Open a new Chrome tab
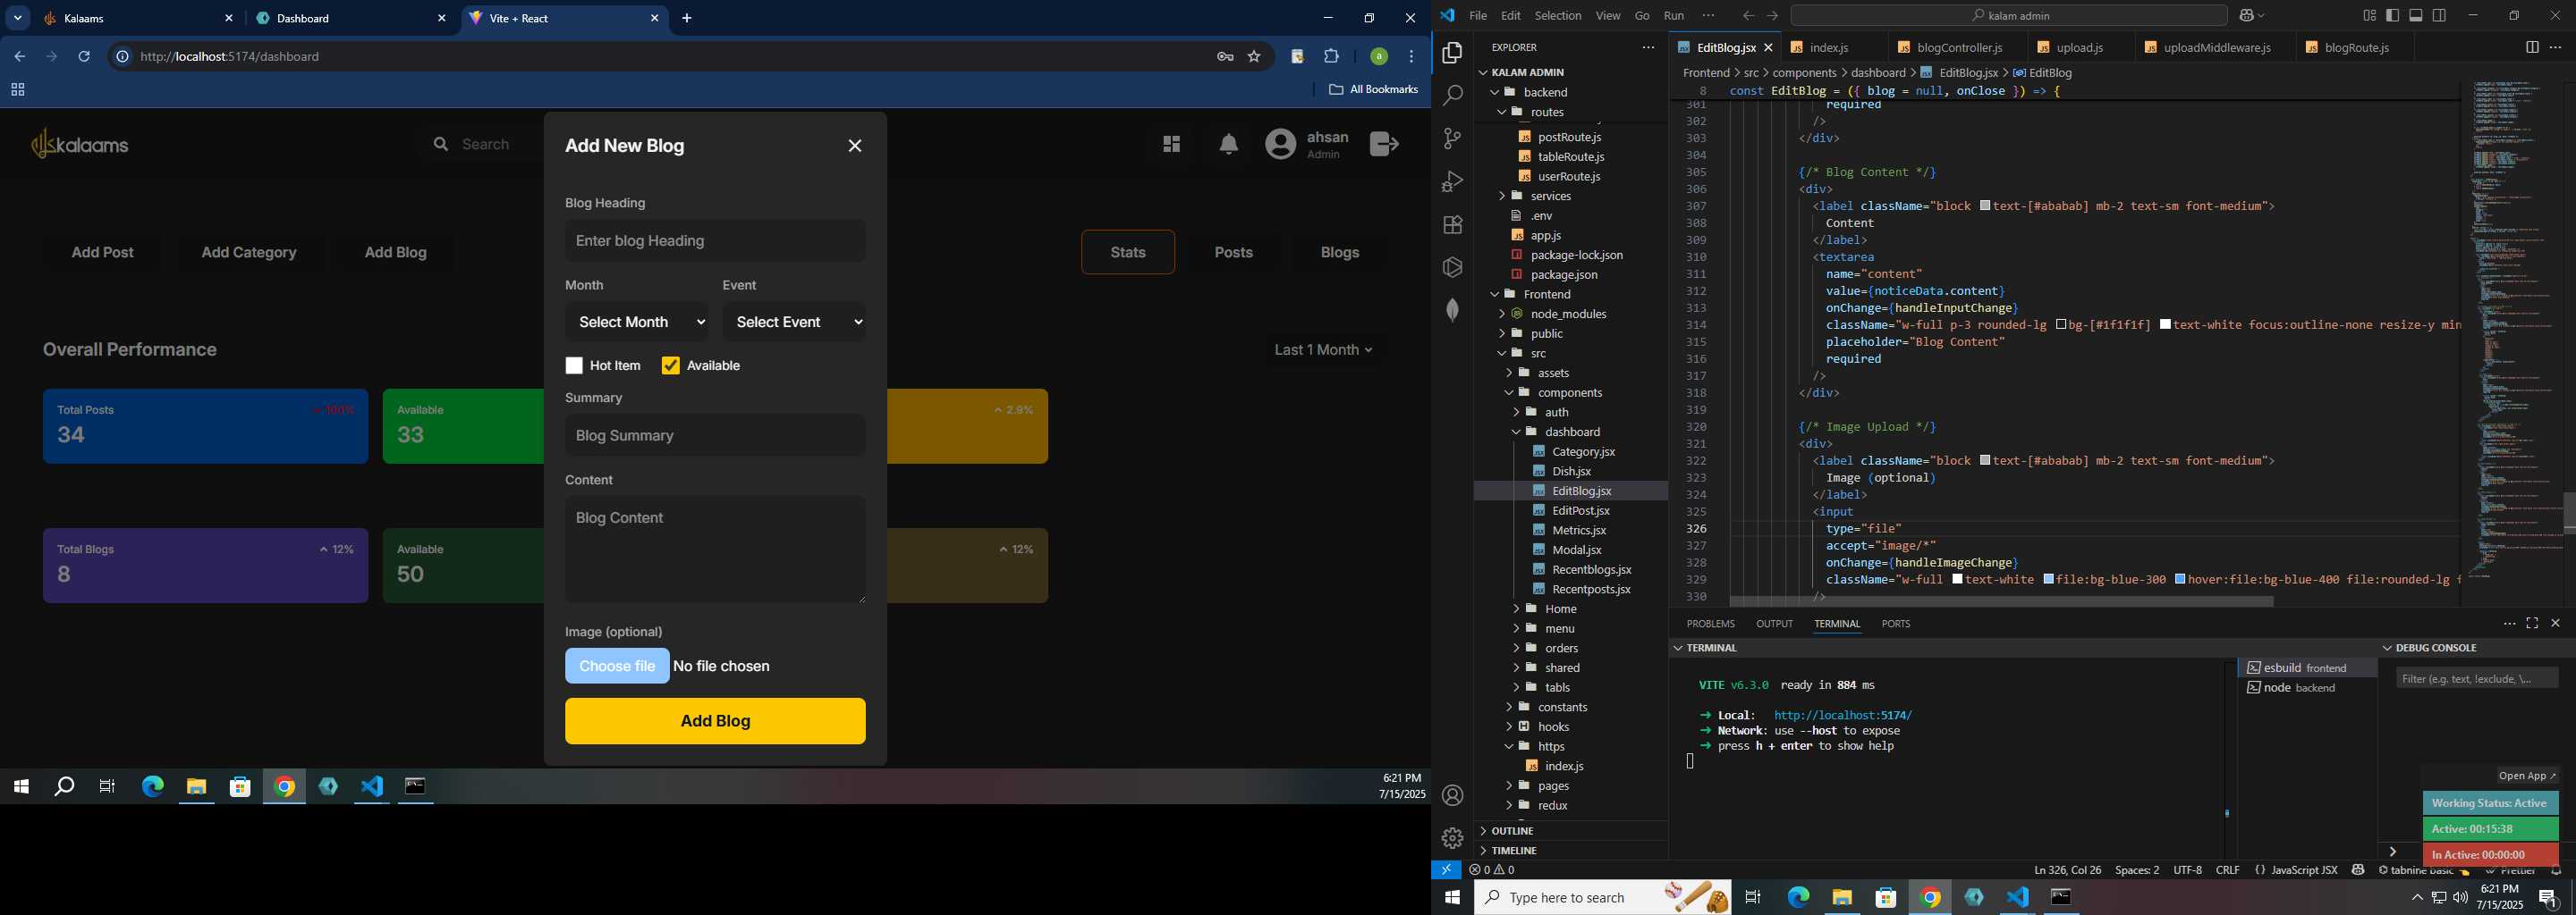Viewport: 2576px width, 915px height. click(x=687, y=18)
